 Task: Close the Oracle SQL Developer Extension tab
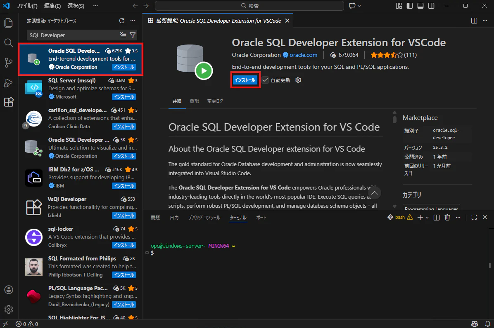pyautogui.click(x=287, y=21)
